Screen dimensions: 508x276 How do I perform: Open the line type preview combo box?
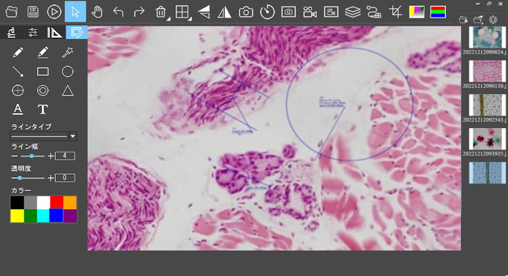point(43,137)
